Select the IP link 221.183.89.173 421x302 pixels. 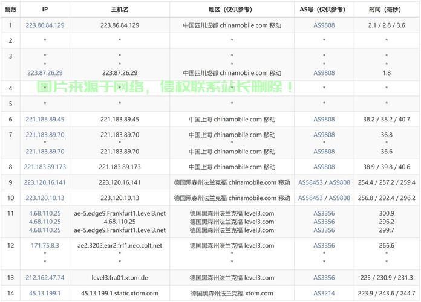[45, 166]
